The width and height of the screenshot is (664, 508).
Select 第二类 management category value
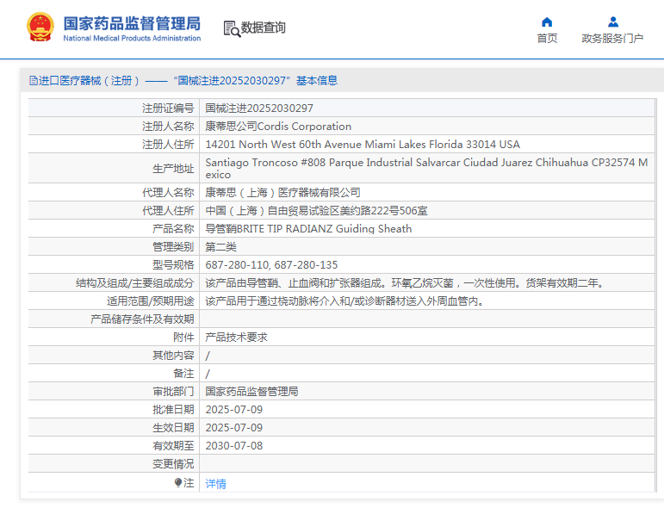[220, 247]
